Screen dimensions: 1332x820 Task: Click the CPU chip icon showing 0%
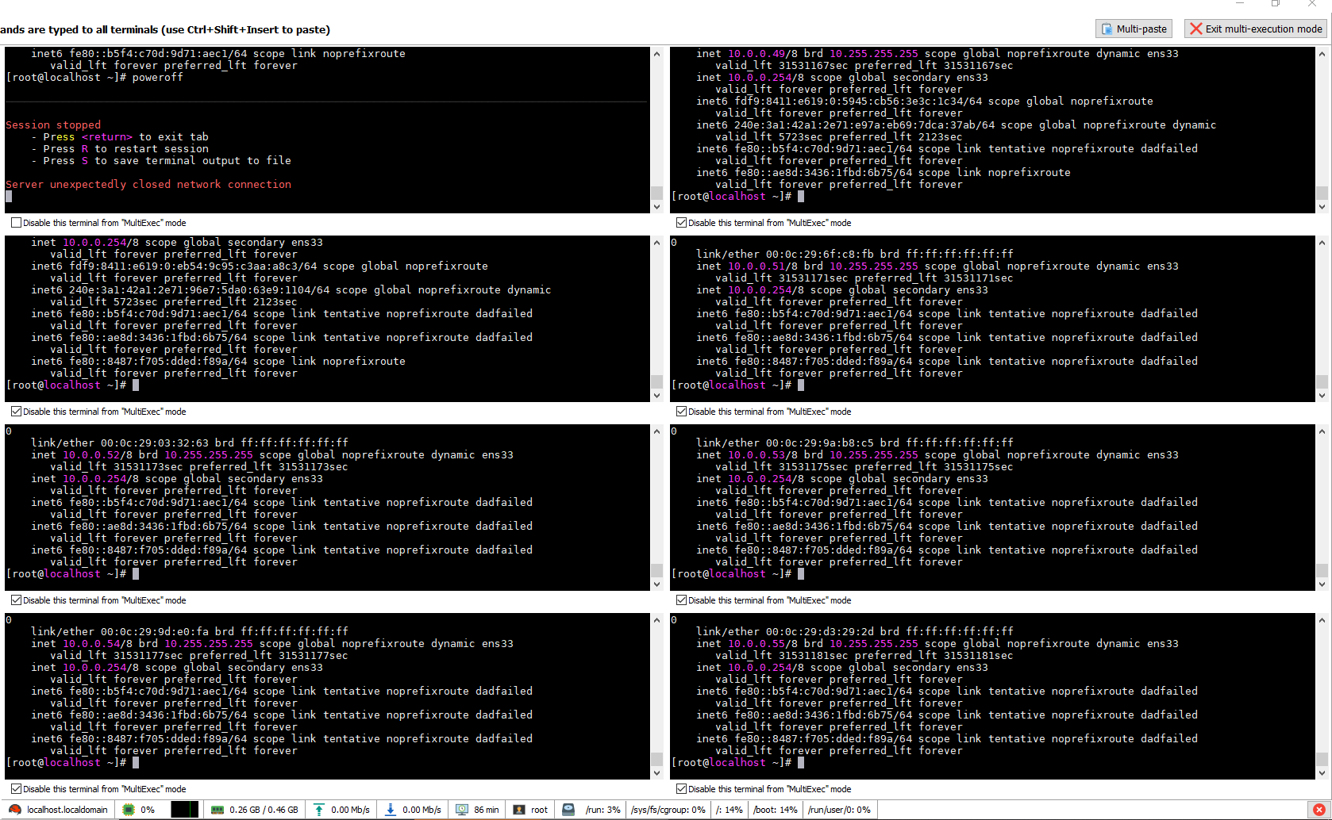point(129,810)
